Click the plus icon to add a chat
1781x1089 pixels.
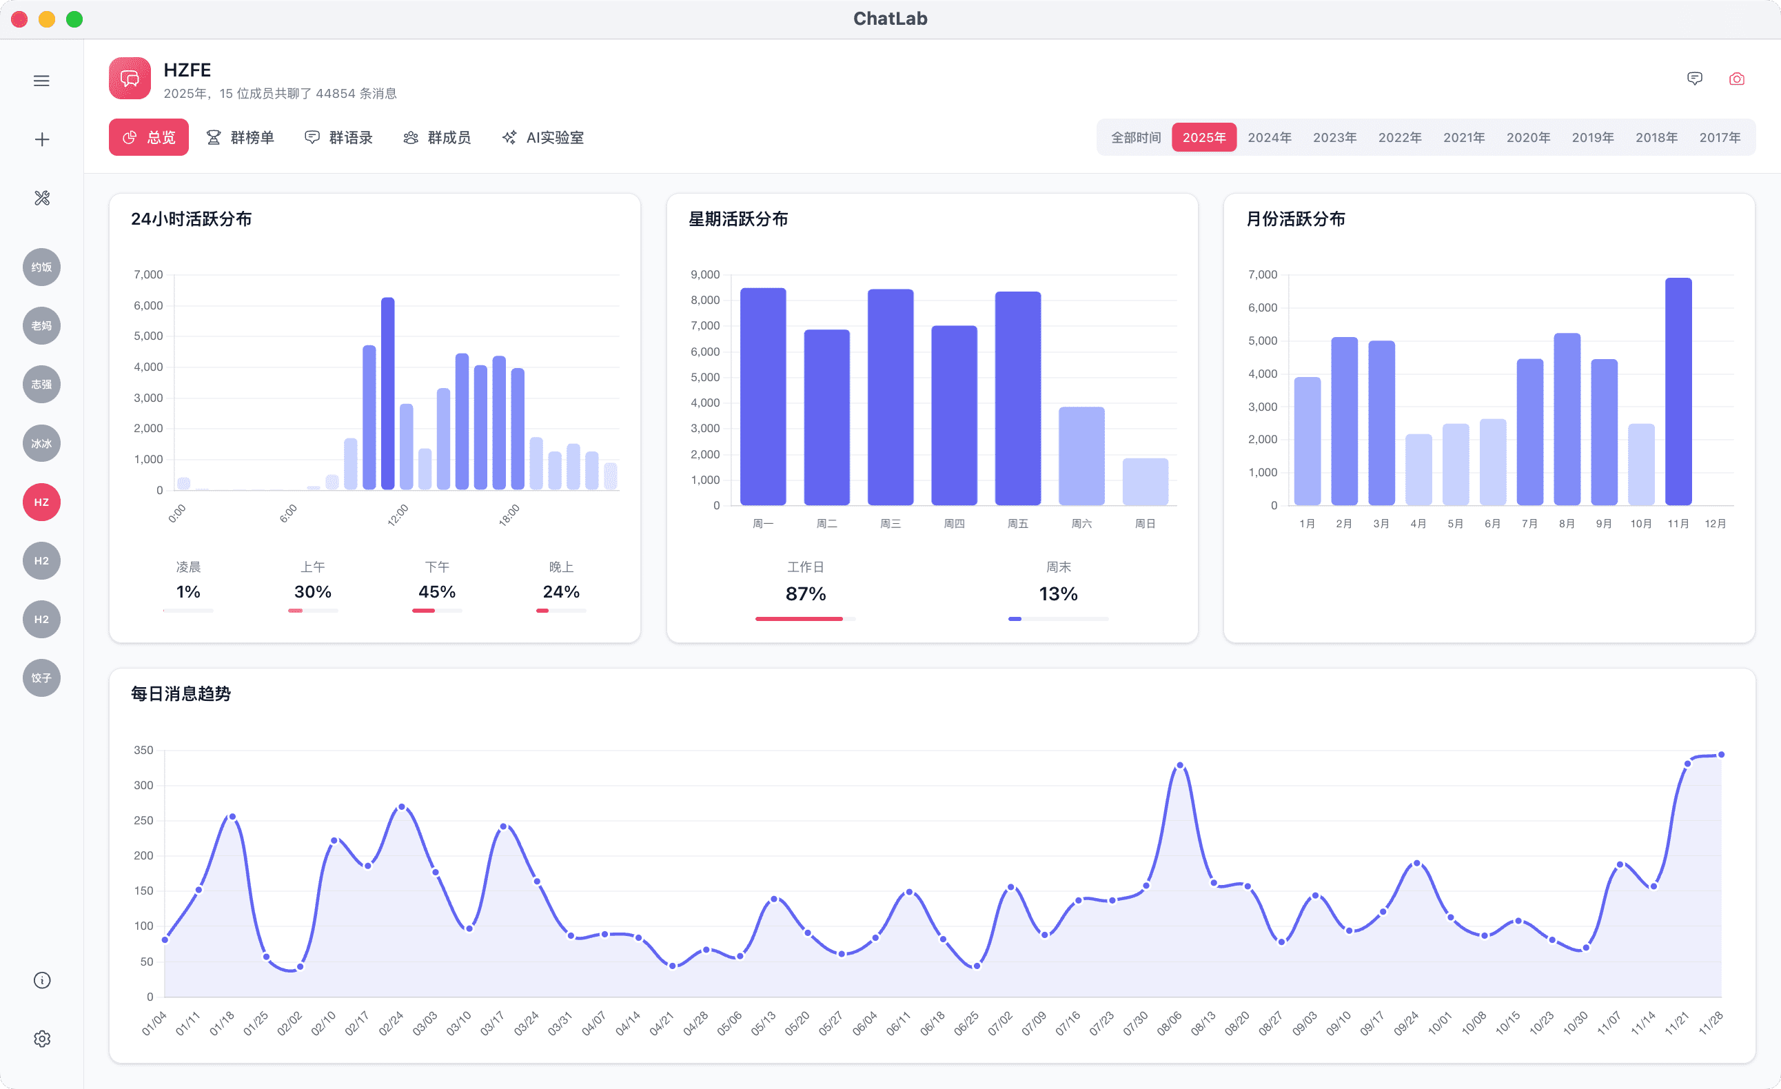[x=41, y=139]
